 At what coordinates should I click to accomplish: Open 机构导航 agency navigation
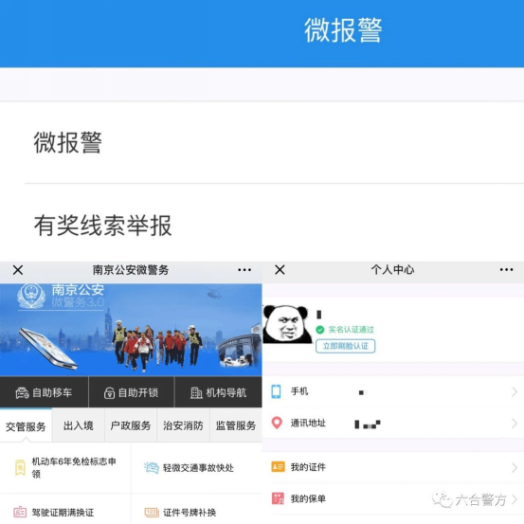pos(218,392)
